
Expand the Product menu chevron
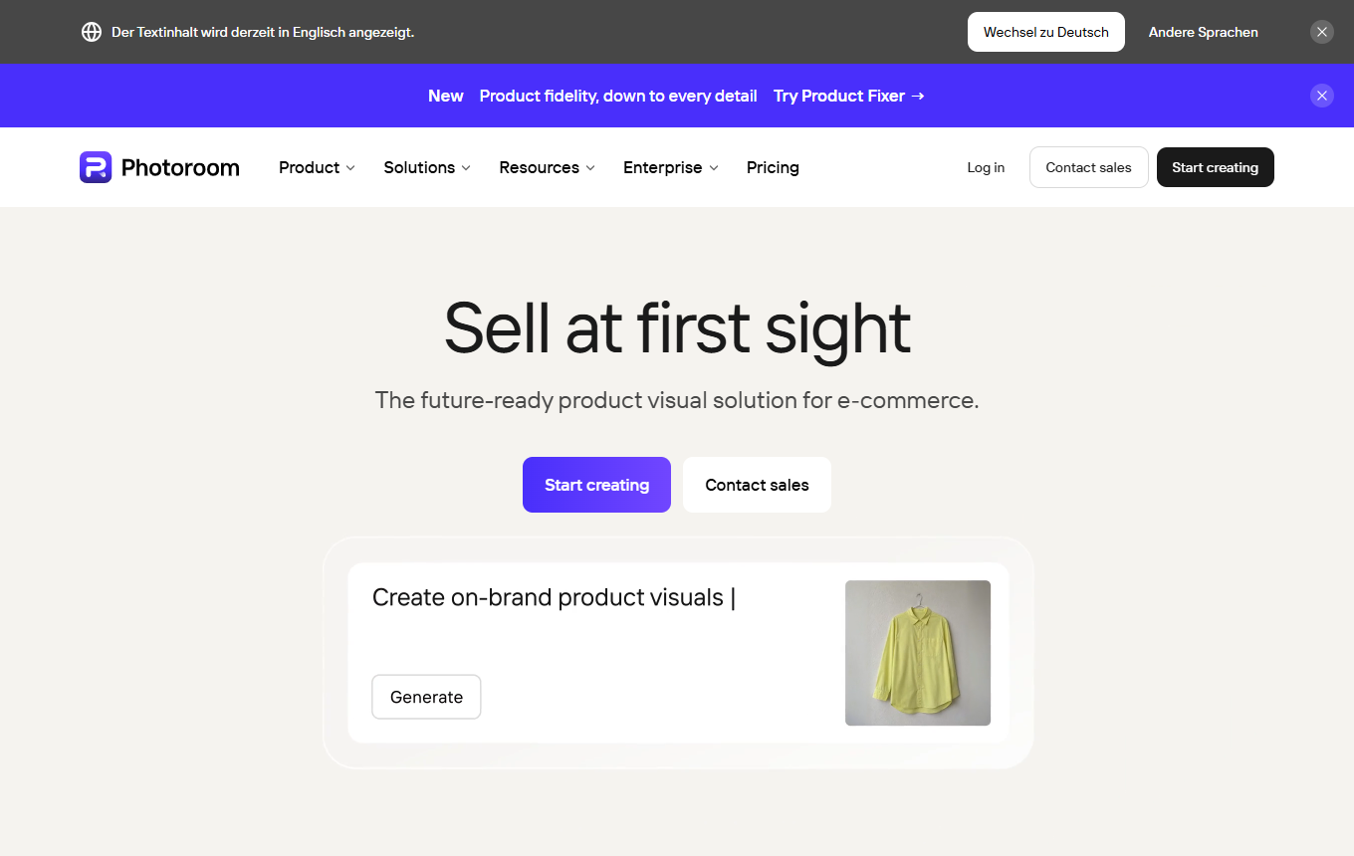coord(350,168)
